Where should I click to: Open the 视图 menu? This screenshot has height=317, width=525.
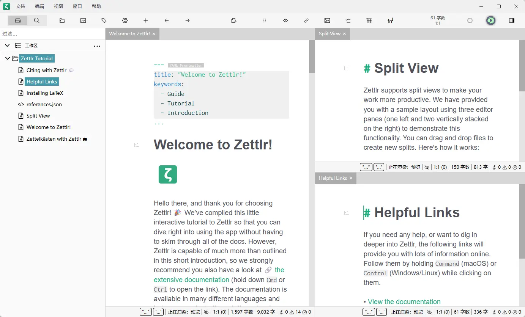[58, 6]
